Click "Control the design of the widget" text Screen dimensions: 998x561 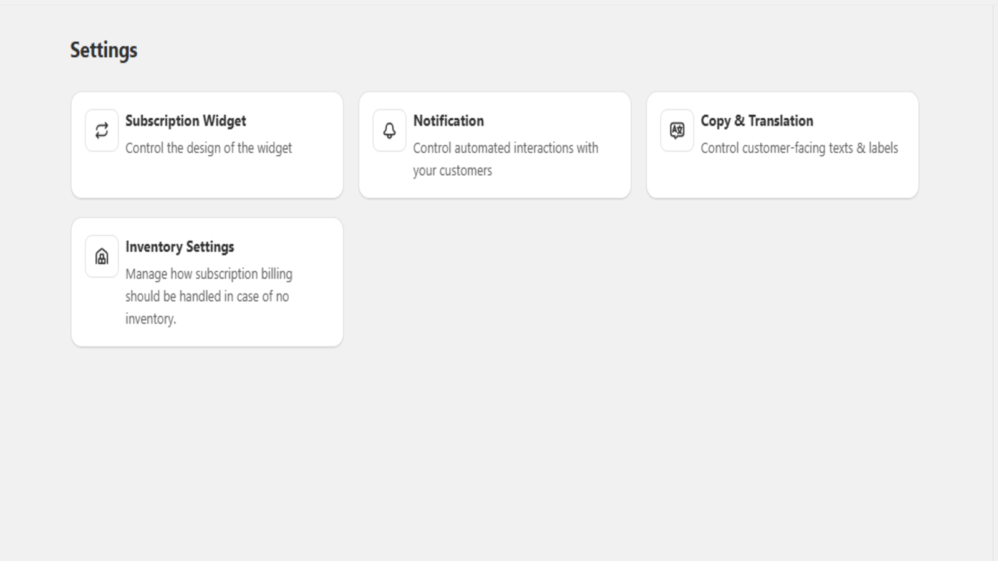pyautogui.click(x=208, y=148)
